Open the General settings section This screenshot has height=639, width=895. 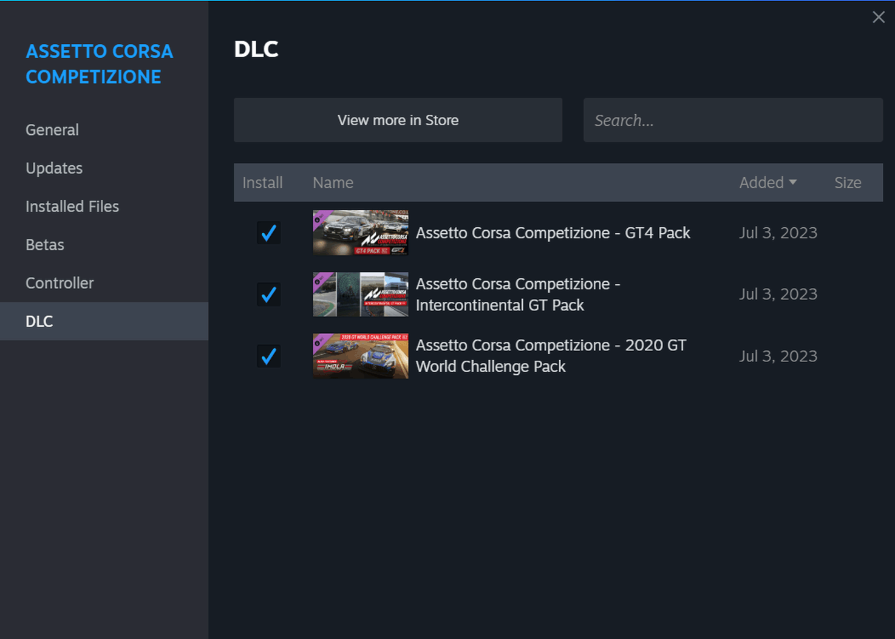pyautogui.click(x=52, y=130)
